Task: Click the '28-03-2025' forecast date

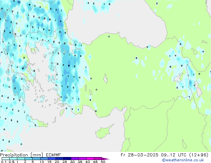Action: tap(143, 155)
